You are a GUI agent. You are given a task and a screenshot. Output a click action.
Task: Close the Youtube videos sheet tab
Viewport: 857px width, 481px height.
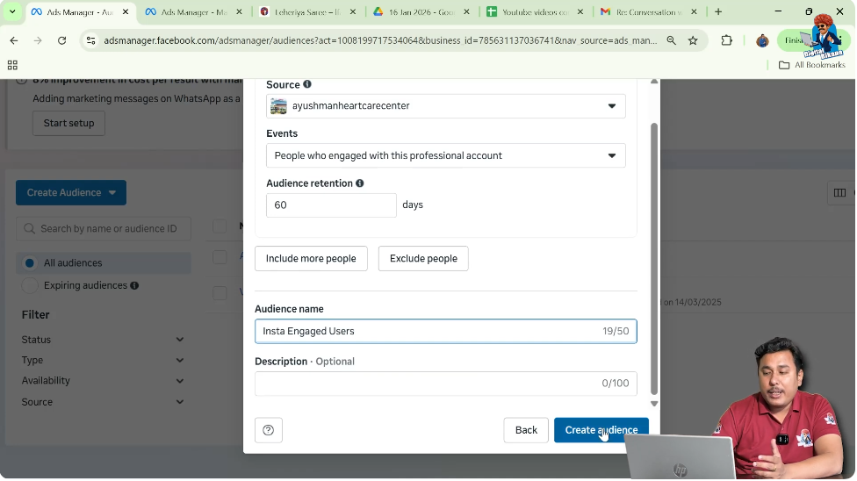tap(580, 11)
